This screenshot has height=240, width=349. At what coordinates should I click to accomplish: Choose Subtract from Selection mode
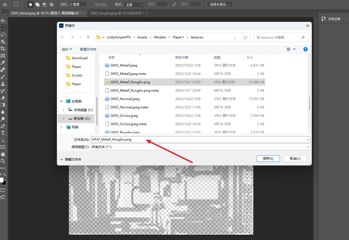click(45, 4)
